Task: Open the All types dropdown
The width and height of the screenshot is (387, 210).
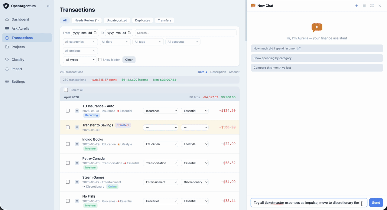Action: pos(80,60)
